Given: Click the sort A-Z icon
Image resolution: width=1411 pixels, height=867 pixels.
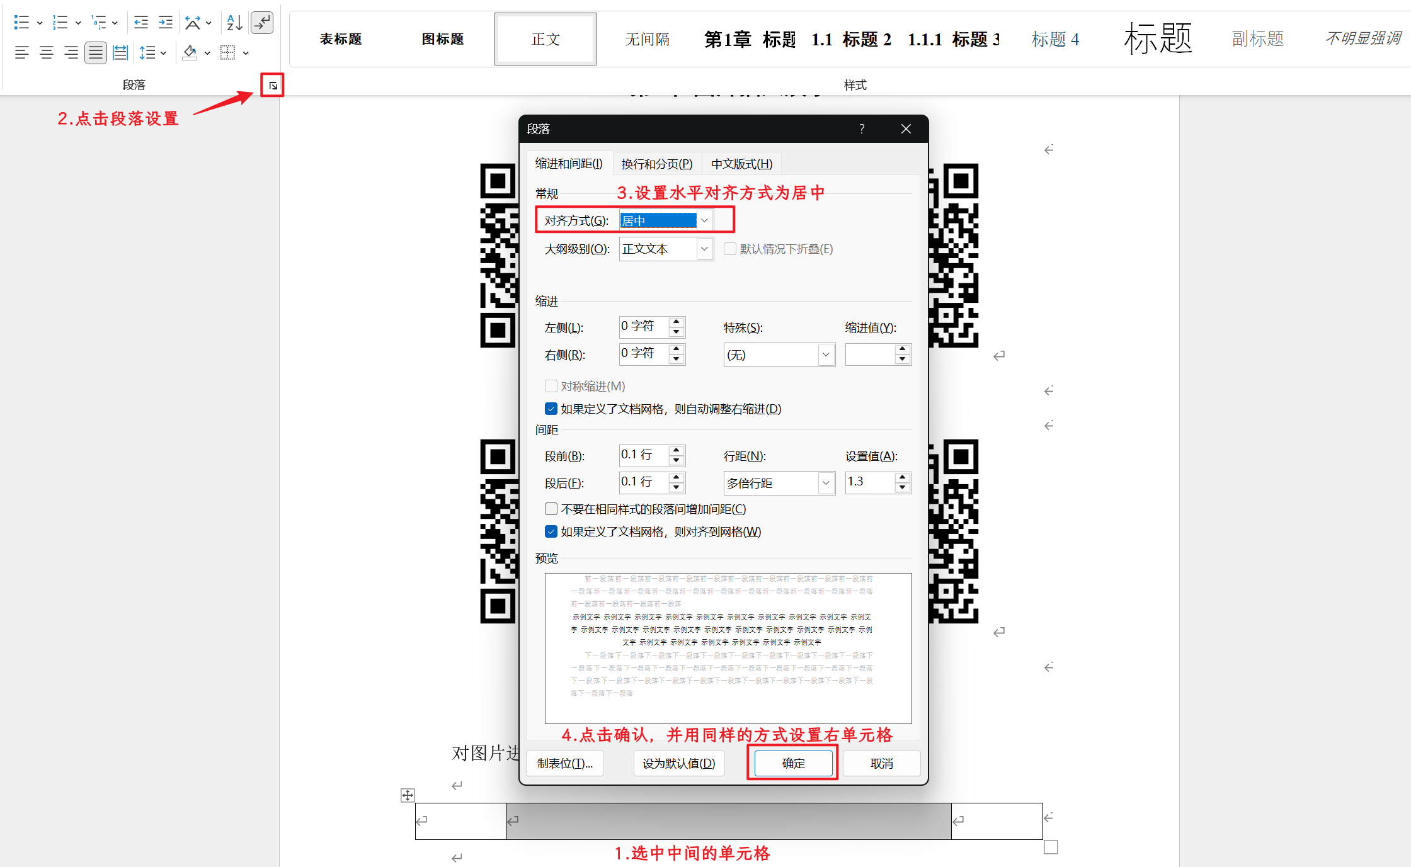Looking at the screenshot, I should coord(234,23).
